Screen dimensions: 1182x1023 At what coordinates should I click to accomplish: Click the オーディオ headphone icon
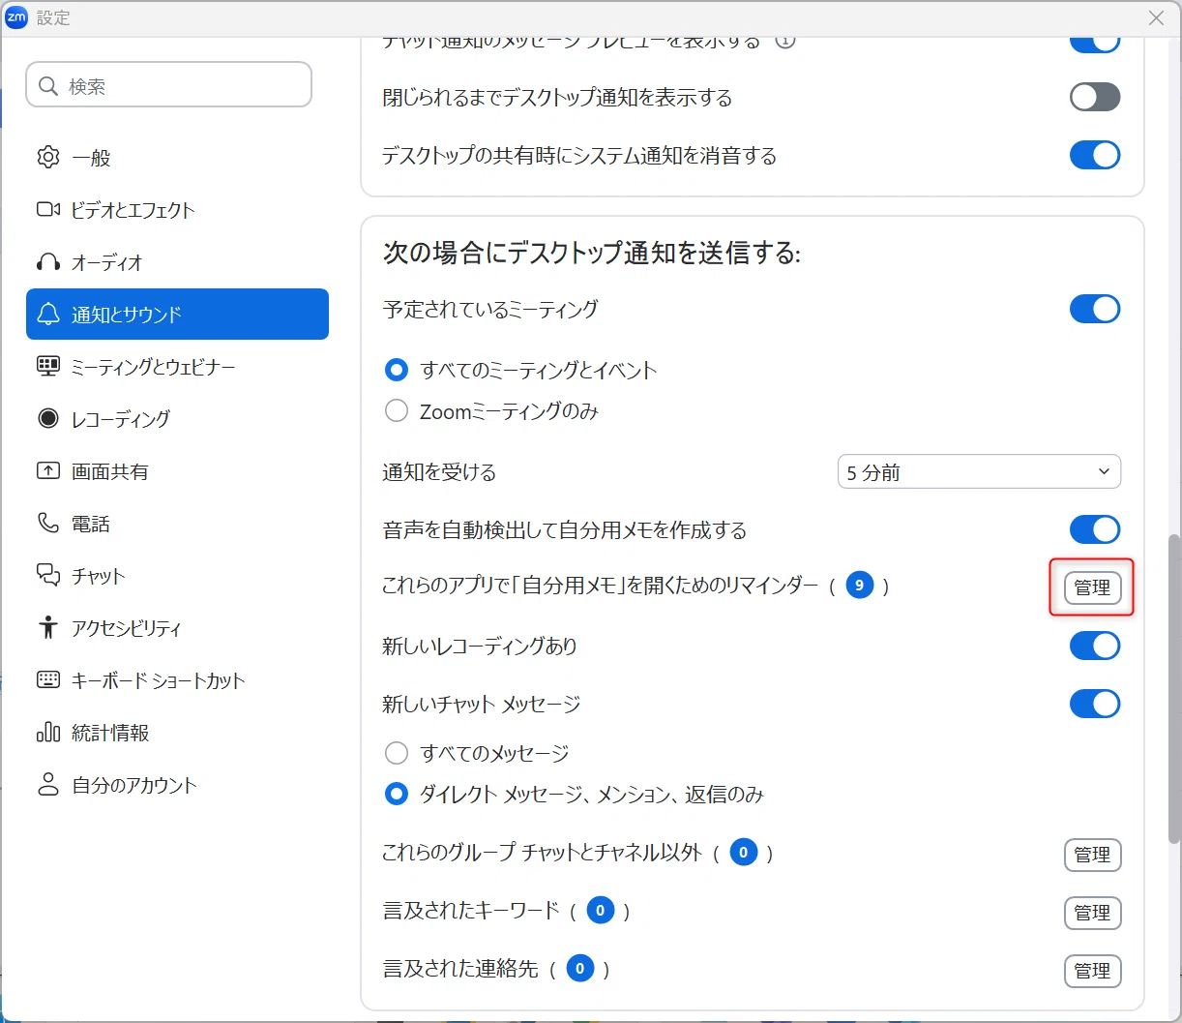coord(48,262)
